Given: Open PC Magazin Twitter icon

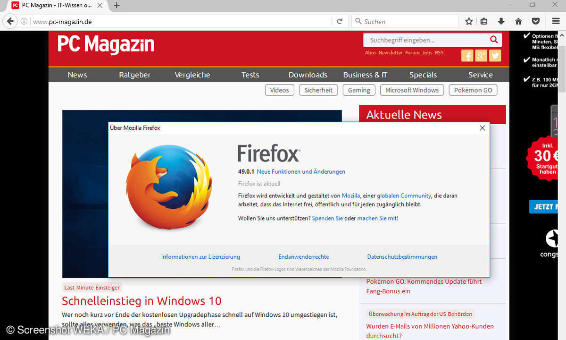Looking at the screenshot, I should coord(495,56).
